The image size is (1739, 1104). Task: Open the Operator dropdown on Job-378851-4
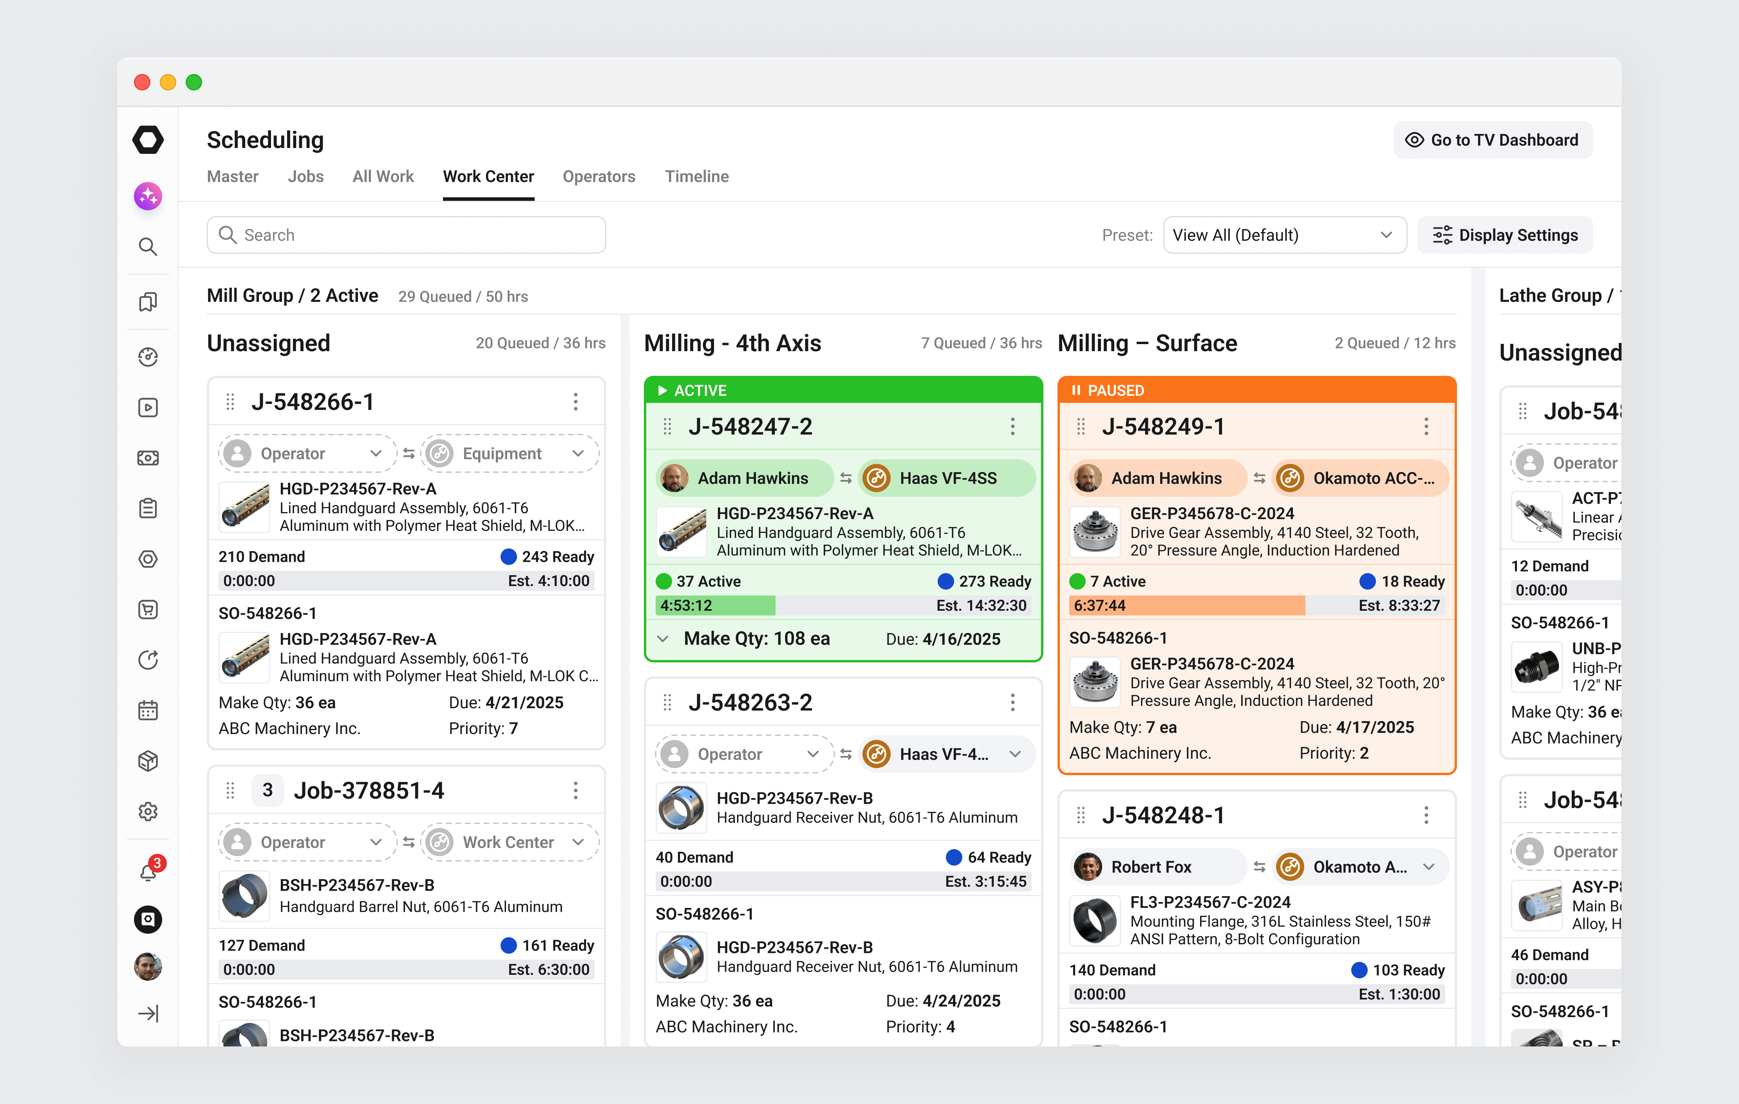click(307, 842)
